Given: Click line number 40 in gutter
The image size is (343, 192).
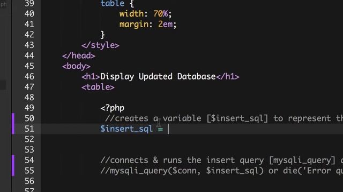Looking at the screenshot, I should (29, 14).
